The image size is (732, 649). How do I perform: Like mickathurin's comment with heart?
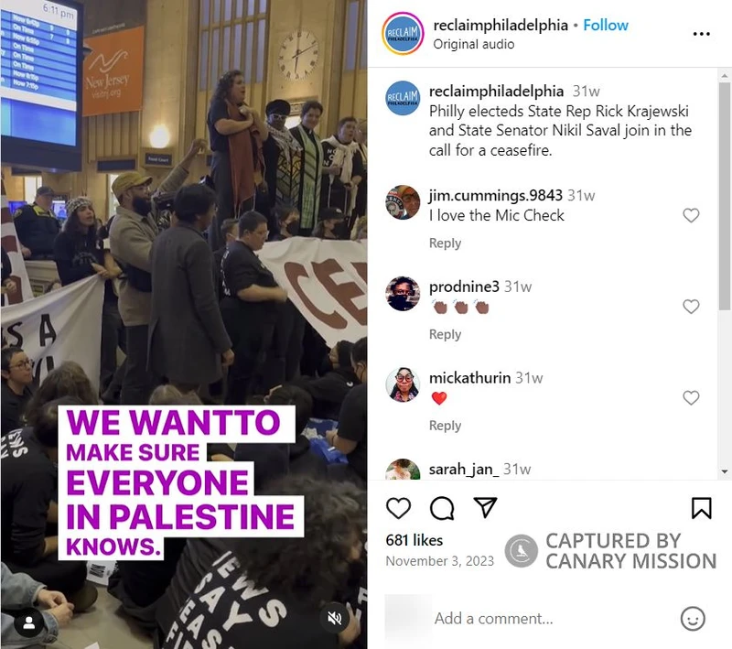pos(691,398)
